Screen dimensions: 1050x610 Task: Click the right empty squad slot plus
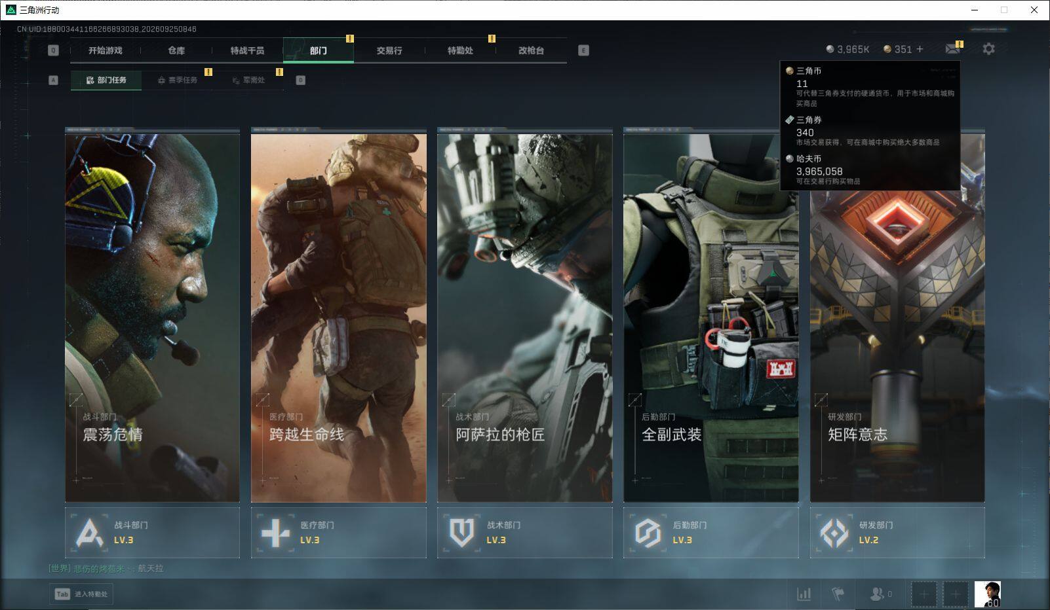click(956, 594)
